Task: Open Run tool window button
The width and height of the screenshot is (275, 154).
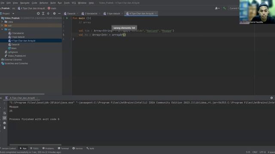Action: (x=23, y=148)
